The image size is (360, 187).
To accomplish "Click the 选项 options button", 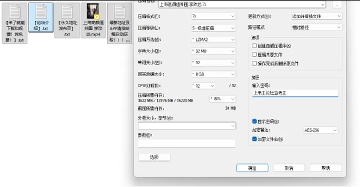I will [x=154, y=157].
